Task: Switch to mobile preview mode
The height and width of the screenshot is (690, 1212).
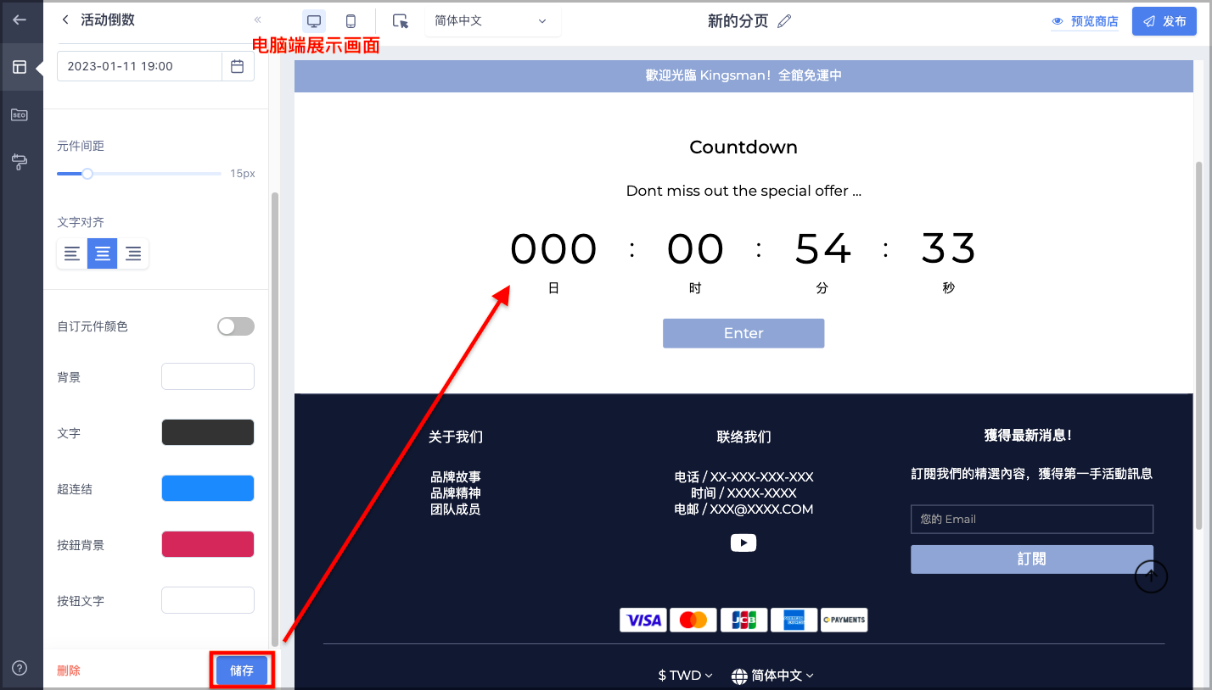Action: tap(351, 21)
